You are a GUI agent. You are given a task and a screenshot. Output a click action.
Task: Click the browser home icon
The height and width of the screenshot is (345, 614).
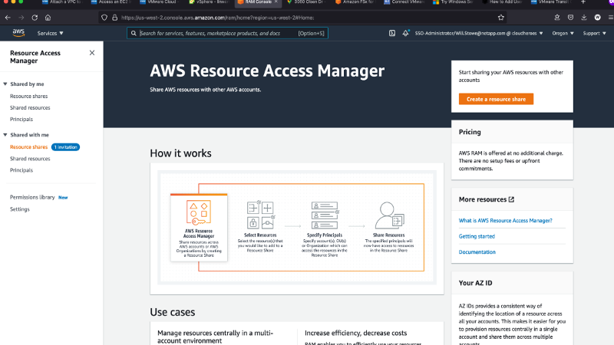tap(48, 18)
